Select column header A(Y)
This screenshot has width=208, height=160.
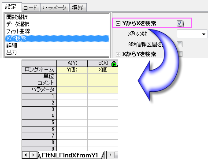pyautogui.click(x=72, y=63)
